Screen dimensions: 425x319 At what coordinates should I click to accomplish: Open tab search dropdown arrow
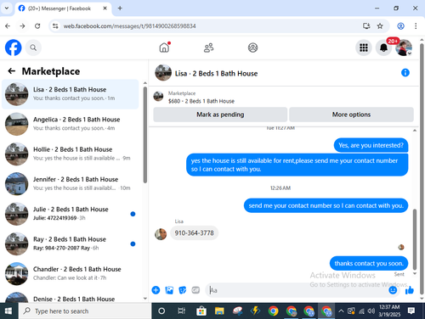[7, 8]
